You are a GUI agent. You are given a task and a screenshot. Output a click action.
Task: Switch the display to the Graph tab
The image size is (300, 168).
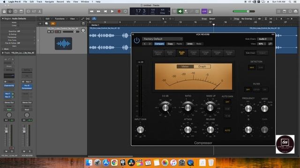click(202, 66)
